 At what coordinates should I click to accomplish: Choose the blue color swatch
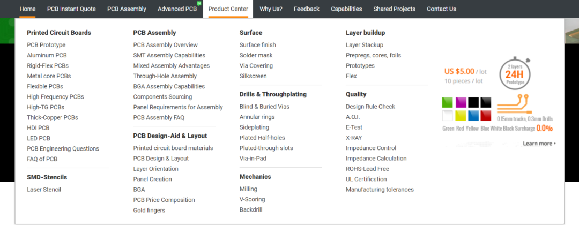[473, 115]
